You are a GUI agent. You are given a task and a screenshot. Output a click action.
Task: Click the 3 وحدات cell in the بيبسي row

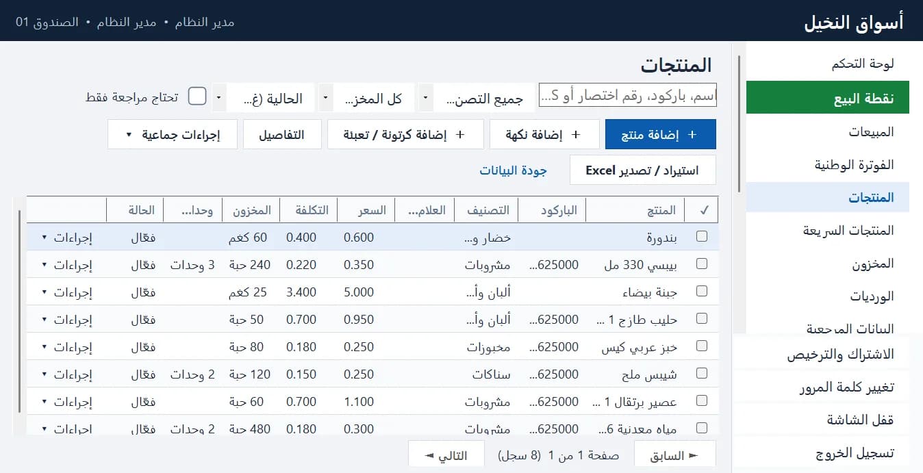click(x=192, y=265)
